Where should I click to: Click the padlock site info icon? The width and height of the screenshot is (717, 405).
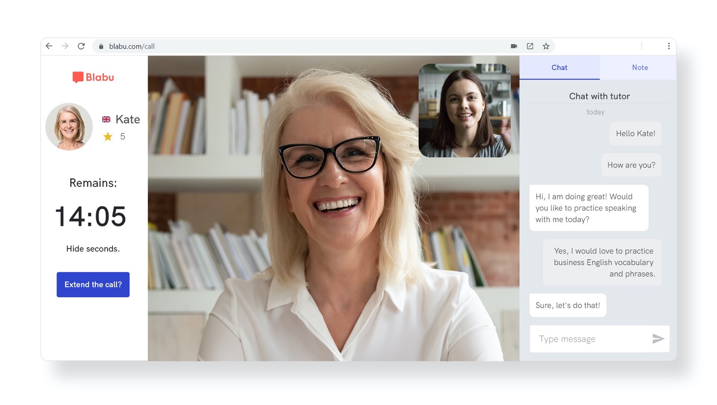click(x=101, y=47)
